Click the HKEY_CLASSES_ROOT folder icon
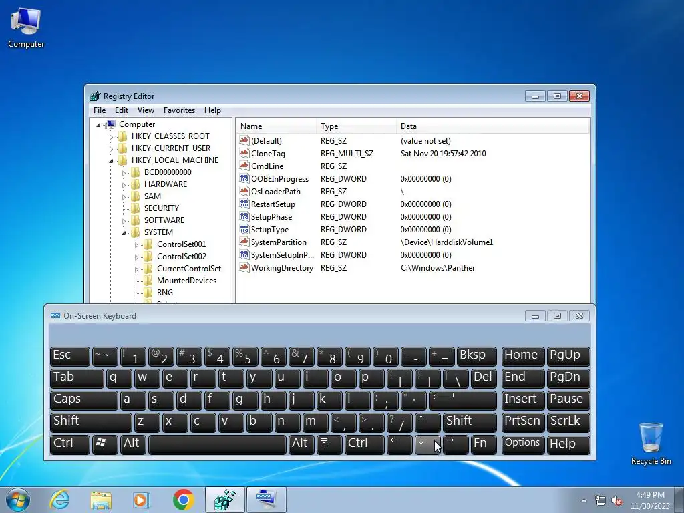Viewport: 684px width, 513px height. (123, 136)
